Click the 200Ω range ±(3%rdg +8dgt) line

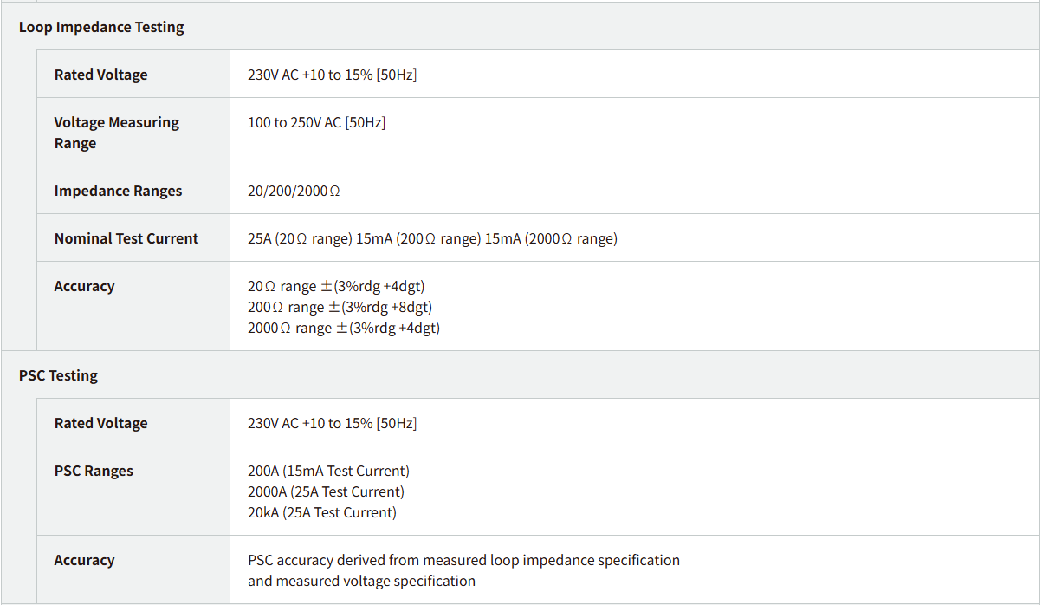point(340,307)
